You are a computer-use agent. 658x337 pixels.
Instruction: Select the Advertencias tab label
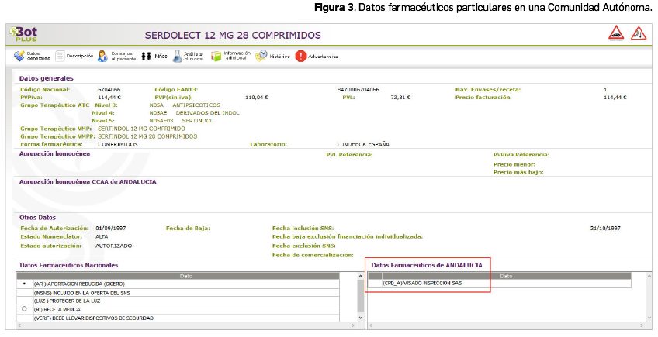[323, 56]
